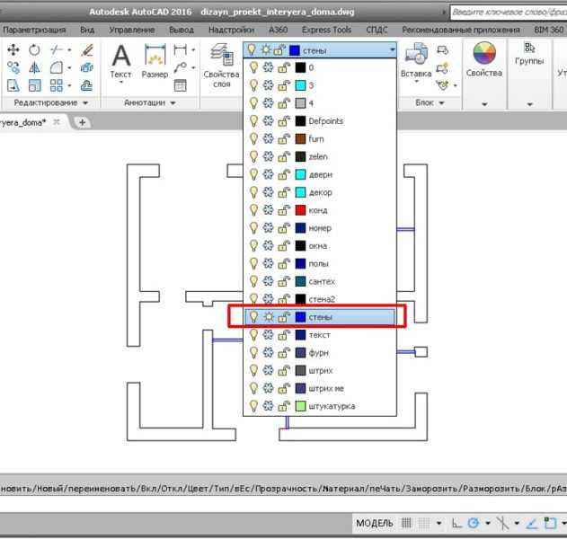Click the Explode tool icon
The height and width of the screenshot is (539, 567).
(x=87, y=67)
